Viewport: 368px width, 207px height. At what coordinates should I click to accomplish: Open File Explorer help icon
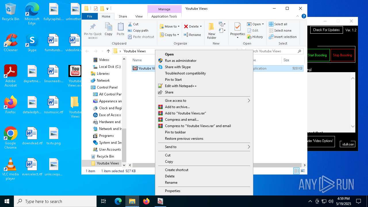304,16
